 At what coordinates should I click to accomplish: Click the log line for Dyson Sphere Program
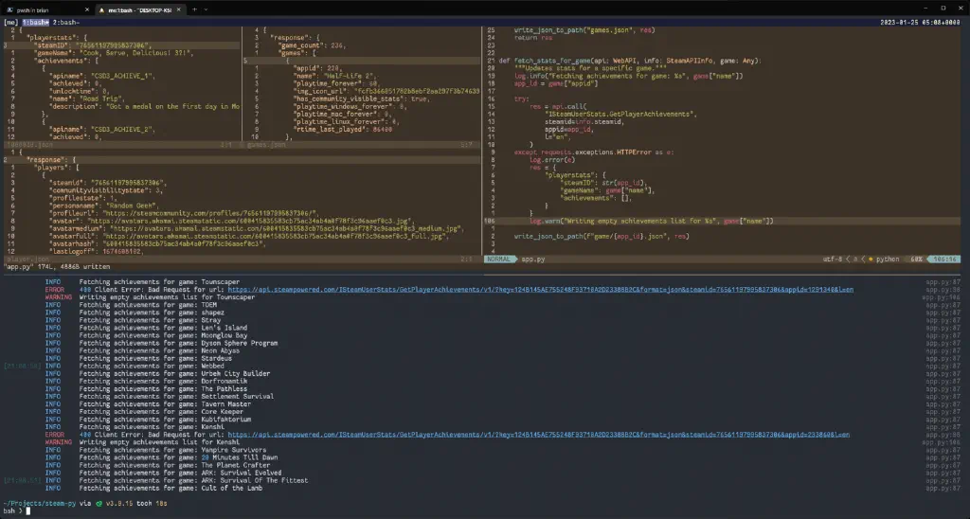tap(161, 343)
